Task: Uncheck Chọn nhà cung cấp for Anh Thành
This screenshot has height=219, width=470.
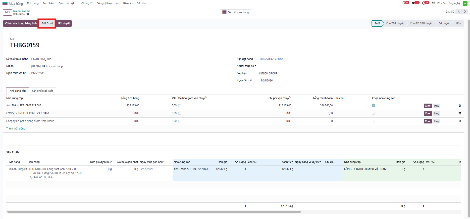Action: click(374, 106)
